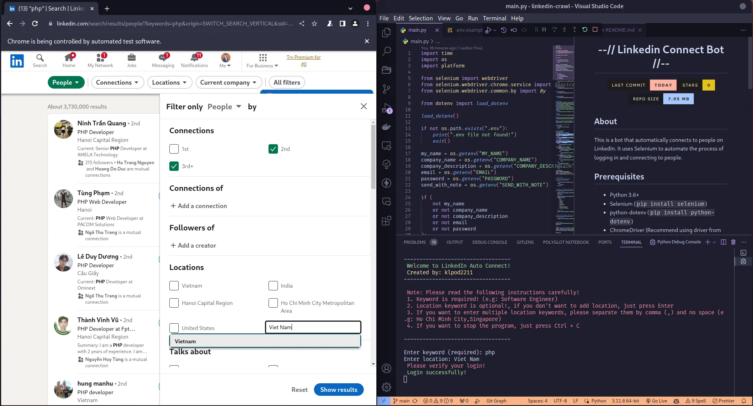This screenshot has height=406, width=753.
Task: Click Try Premium link
Action: click(303, 60)
